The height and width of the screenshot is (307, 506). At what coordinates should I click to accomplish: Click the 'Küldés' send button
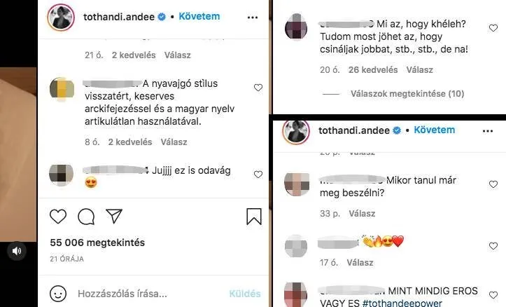[x=245, y=294]
